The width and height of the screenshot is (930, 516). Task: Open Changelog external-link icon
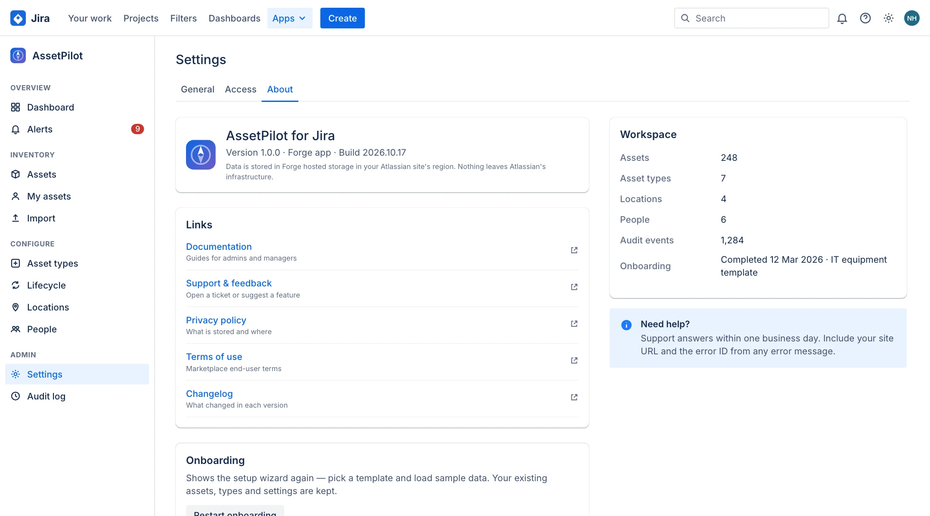(x=574, y=397)
